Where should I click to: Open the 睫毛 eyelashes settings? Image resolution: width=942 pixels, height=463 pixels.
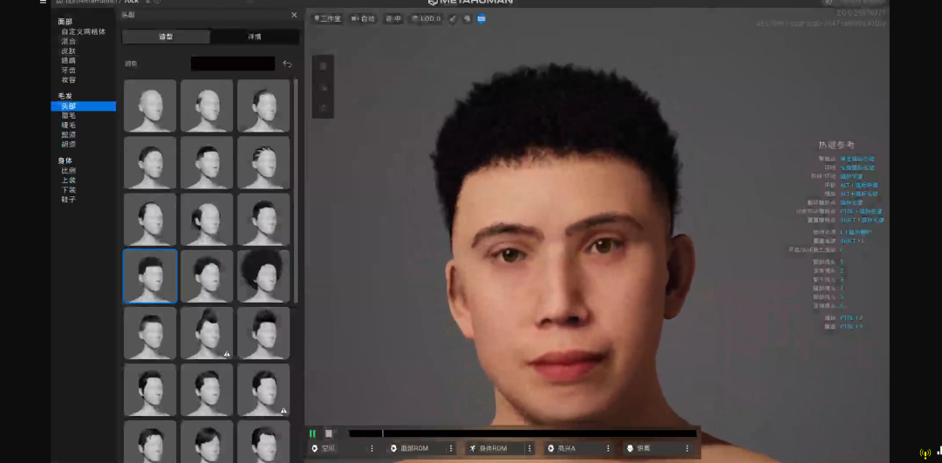click(69, 125)
